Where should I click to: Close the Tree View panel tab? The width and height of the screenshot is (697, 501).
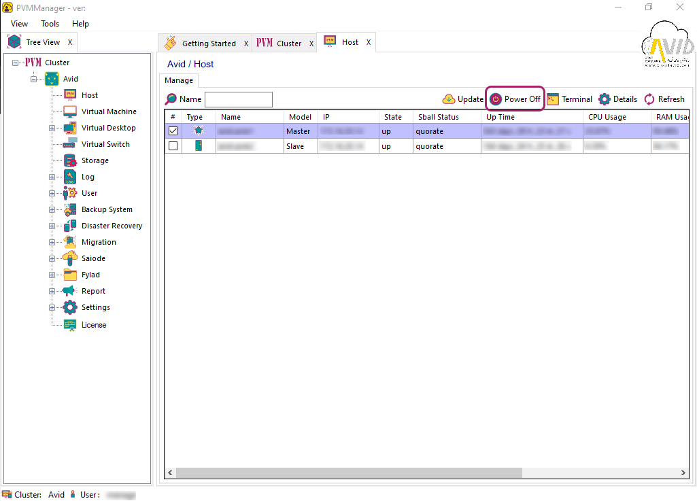(x=70, y=41)
